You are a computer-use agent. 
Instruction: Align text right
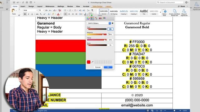(73, 14)
